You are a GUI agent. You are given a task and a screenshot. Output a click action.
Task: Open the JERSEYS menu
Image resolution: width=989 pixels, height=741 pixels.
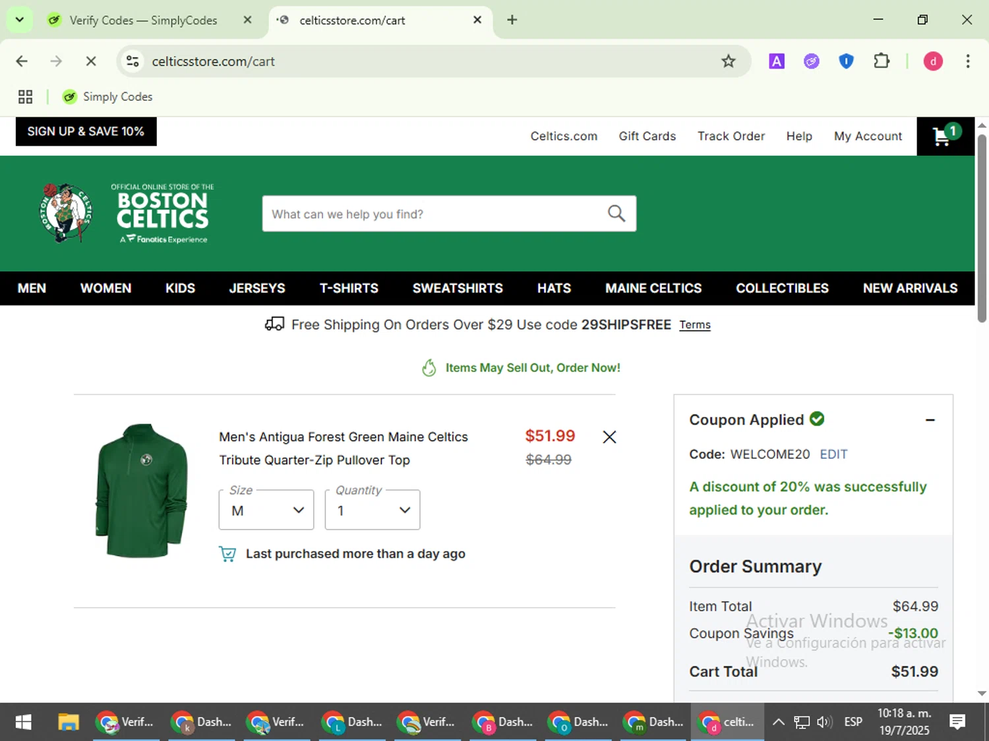tap(257, 288)
